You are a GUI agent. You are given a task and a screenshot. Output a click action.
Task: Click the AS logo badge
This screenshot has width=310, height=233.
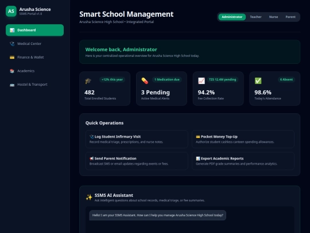point(11,11)
